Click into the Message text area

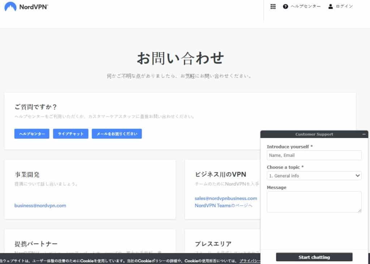[x=314, y=202]
